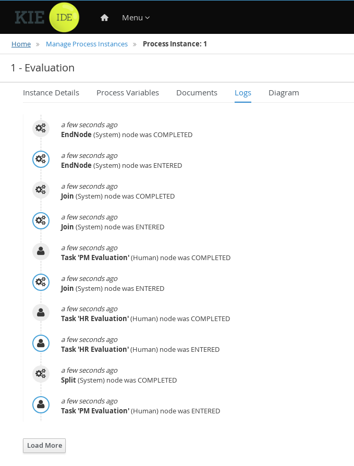Click the user icon for HR Evaluation COMPLETED
Screen dimensions: 354x466
[x=41, y=313]
